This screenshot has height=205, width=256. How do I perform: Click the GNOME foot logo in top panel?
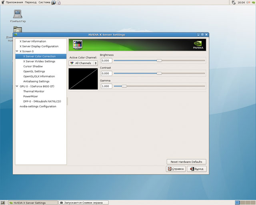3,2
